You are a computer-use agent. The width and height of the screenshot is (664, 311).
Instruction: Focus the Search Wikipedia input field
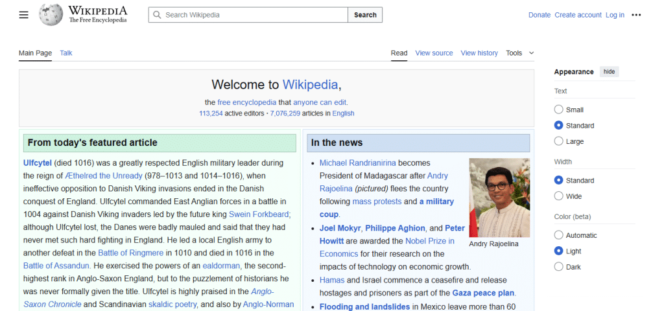click(248, 15)
